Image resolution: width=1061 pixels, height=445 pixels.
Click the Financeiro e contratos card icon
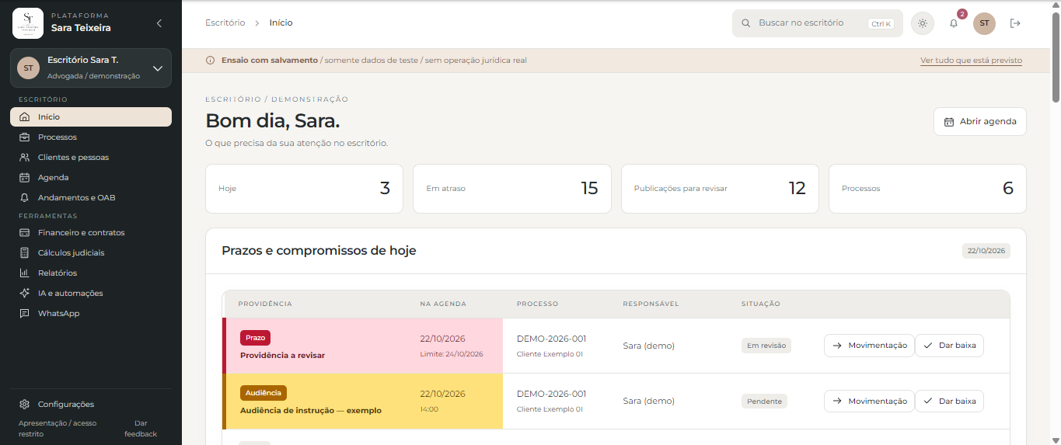click(x=25, y=233)
